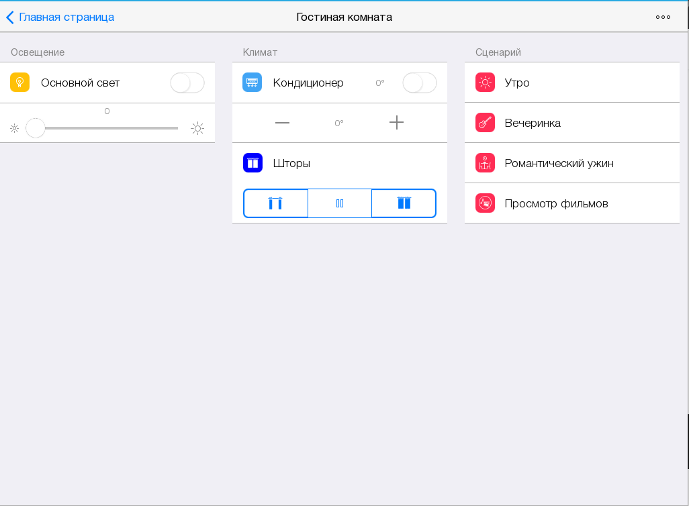689x506 pixels.
Task: Pause the curtains with the middle segment
Action: 340,203
